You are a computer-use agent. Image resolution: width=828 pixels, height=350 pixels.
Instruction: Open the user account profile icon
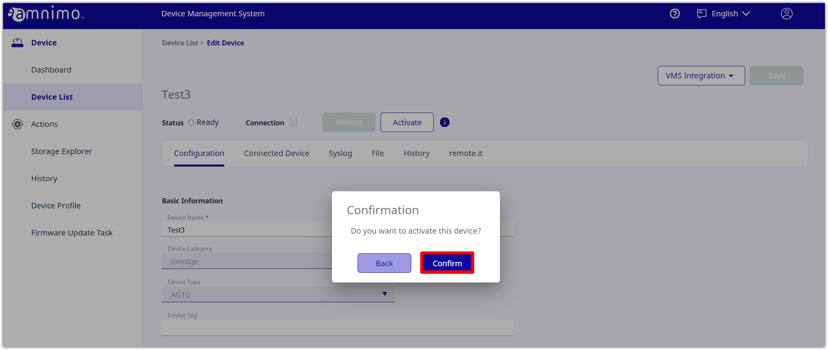[x=786, y=14]
